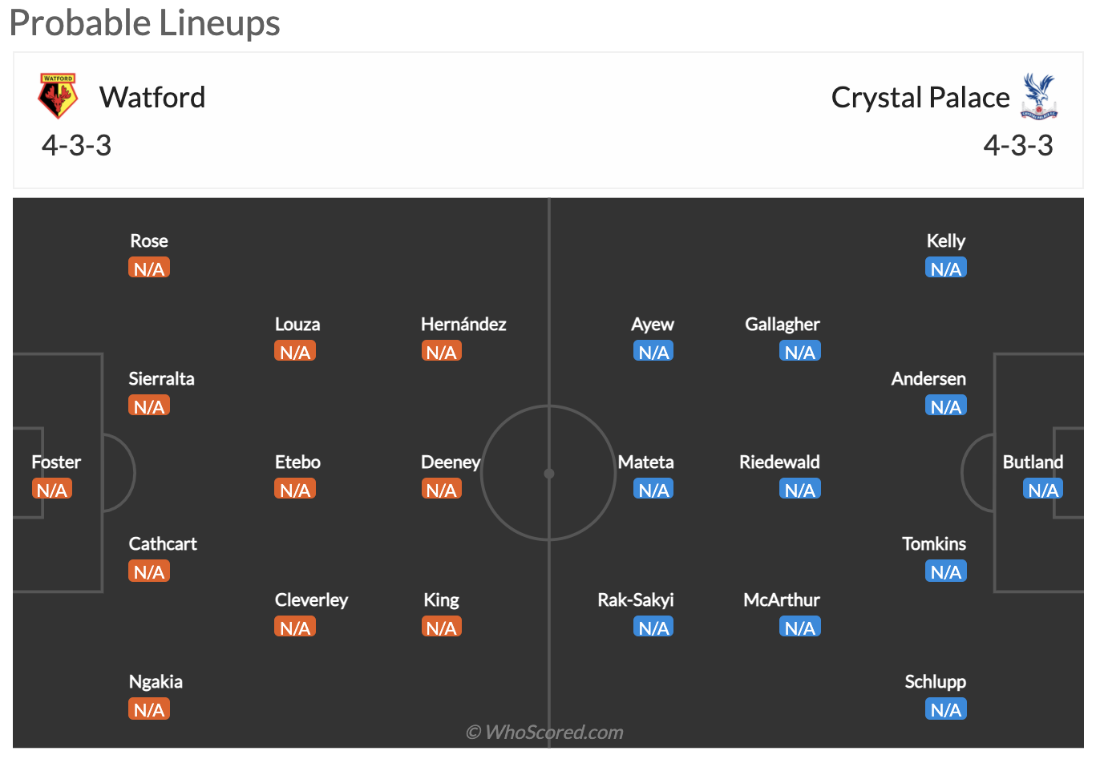
Task: Click the N/A badge under Mateta
Action: (653, 489)
